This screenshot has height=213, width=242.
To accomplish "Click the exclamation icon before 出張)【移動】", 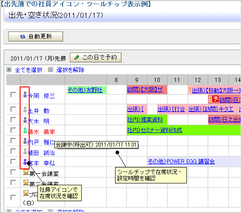I will (x=190, y=89).
